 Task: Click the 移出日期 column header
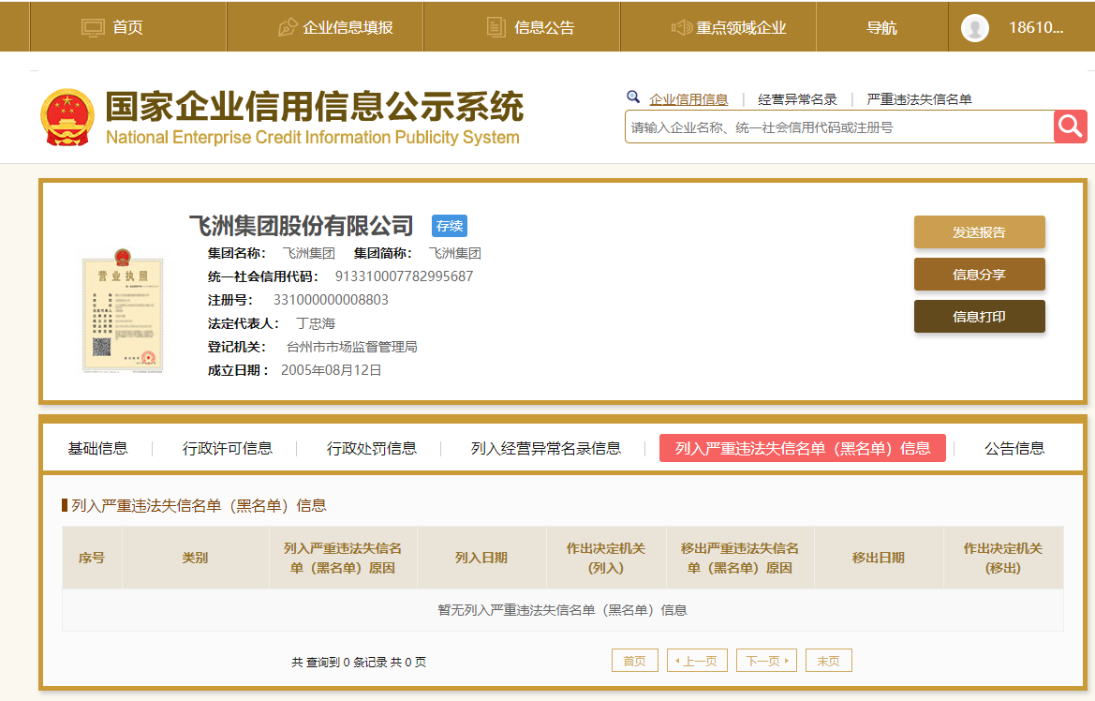879,558
